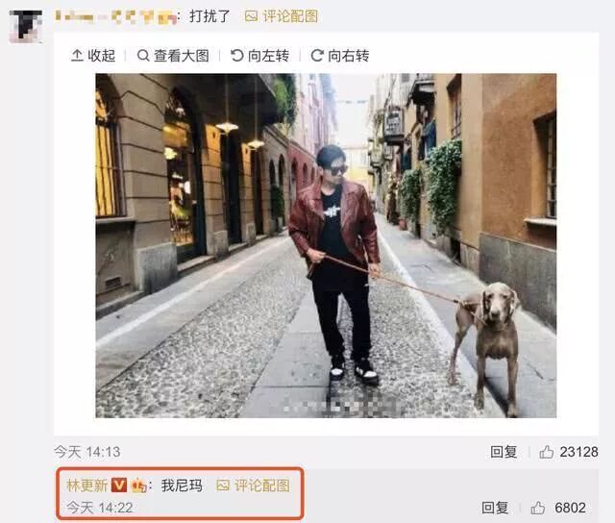Collapse the image with 收起

click(93, 56)
